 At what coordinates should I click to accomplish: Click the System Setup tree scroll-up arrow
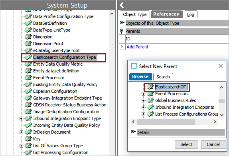(x=112, y=14)
